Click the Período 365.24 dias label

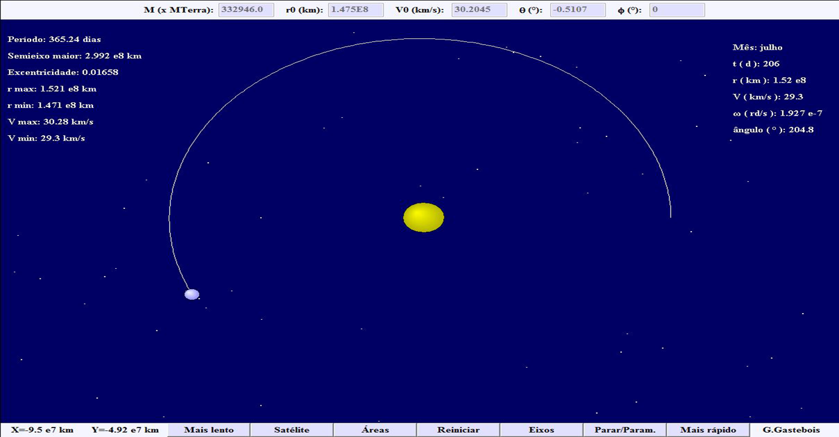pos(55,40)
